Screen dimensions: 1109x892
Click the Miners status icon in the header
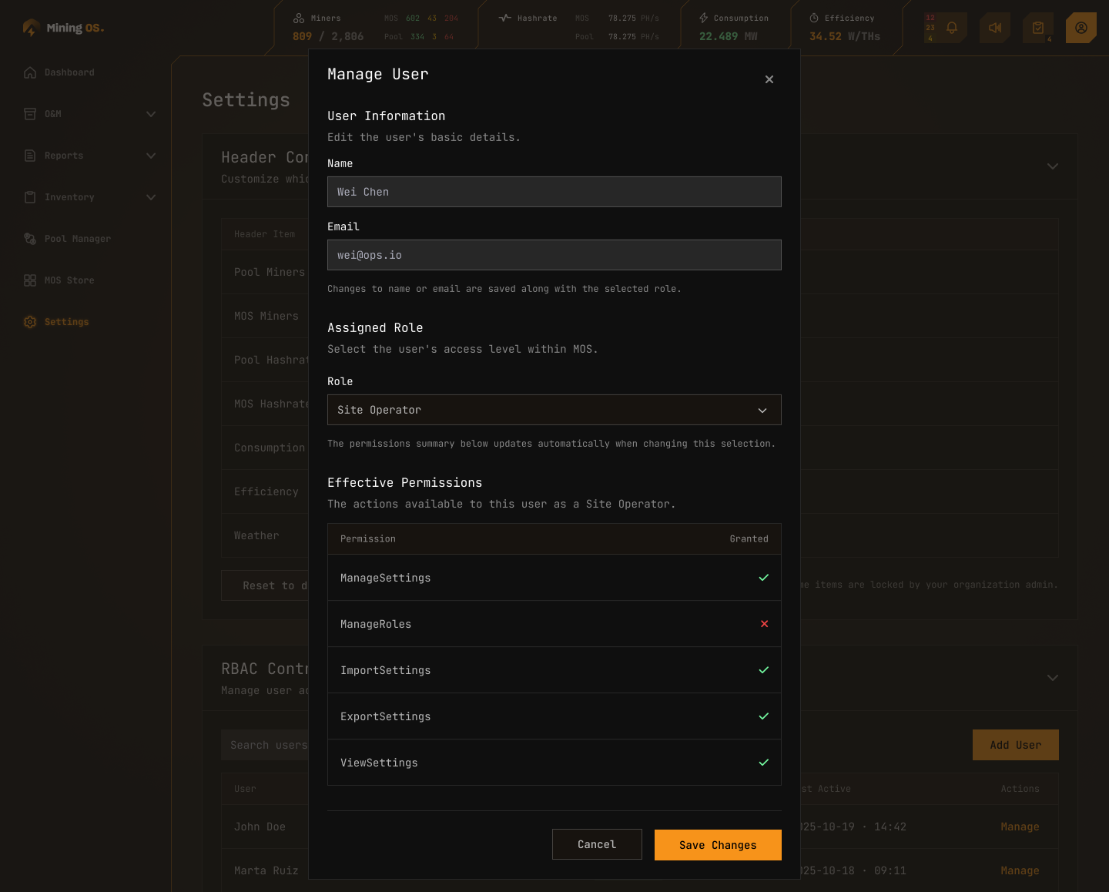pos(299,17)
